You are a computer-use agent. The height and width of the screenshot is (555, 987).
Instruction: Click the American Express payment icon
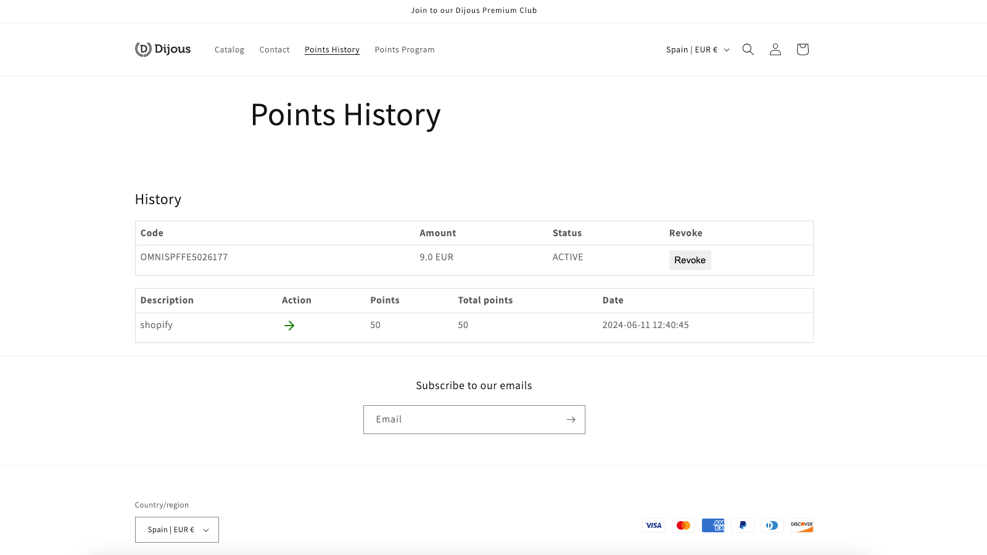coord(712,525)
